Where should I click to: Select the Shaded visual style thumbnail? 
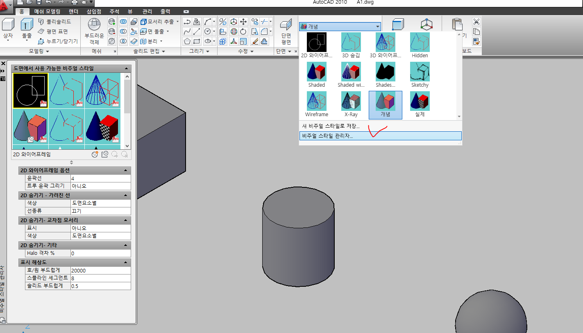coord(317,75)
